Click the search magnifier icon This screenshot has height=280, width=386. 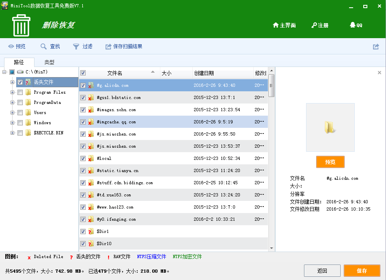click(x=43, y=47)
